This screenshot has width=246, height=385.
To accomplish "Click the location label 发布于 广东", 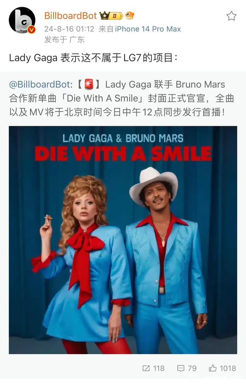I will click(64, 39).
